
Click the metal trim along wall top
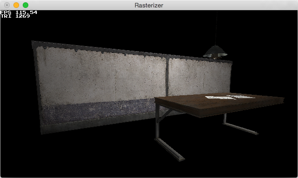point(131,52)
